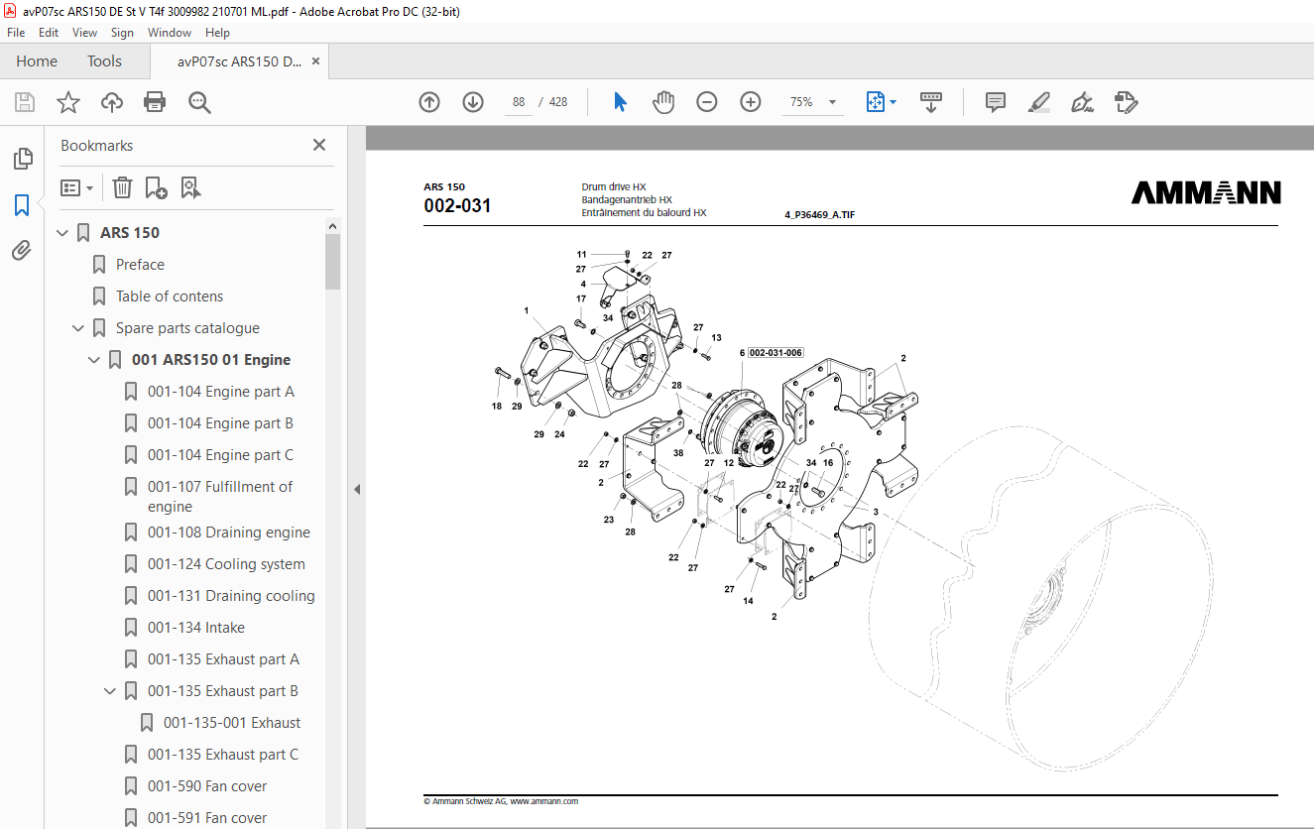1314x829 pixels.
Task: Find current bookmark icon
Action: click(190, 187)
